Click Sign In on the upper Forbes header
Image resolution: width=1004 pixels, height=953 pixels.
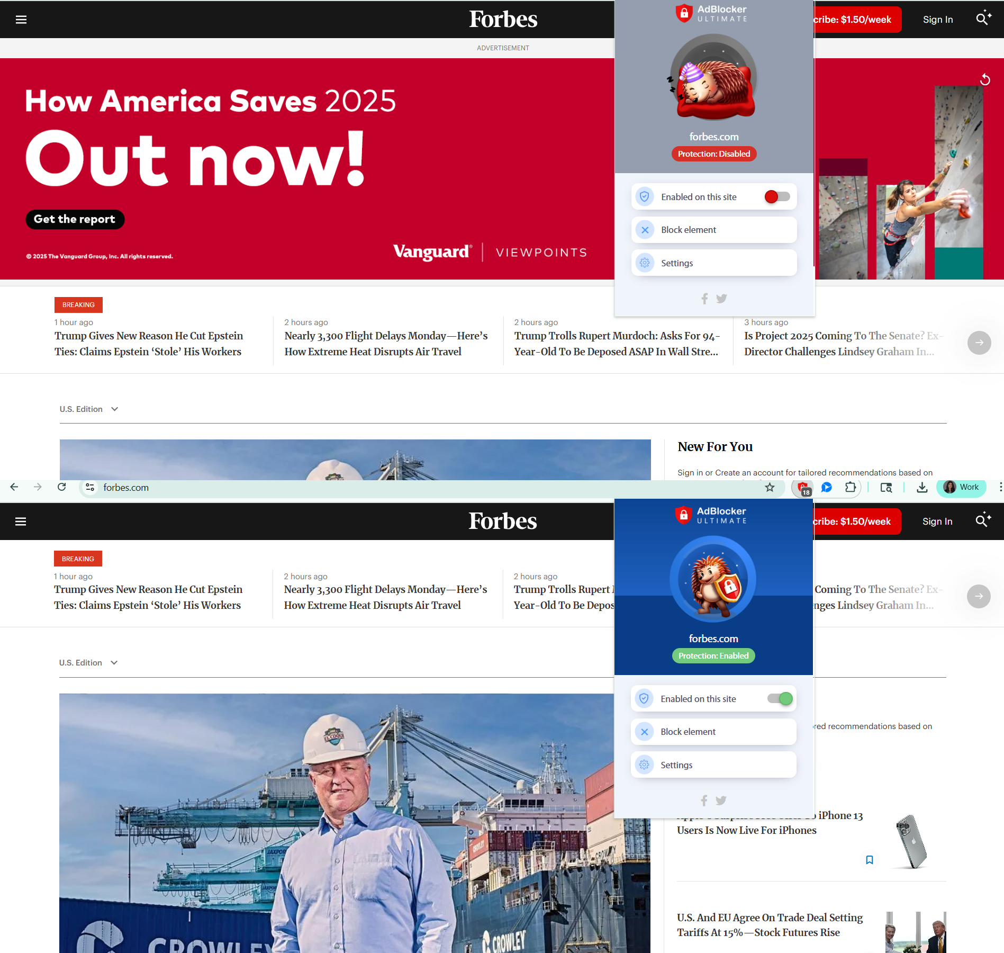(x=938, y=20)
